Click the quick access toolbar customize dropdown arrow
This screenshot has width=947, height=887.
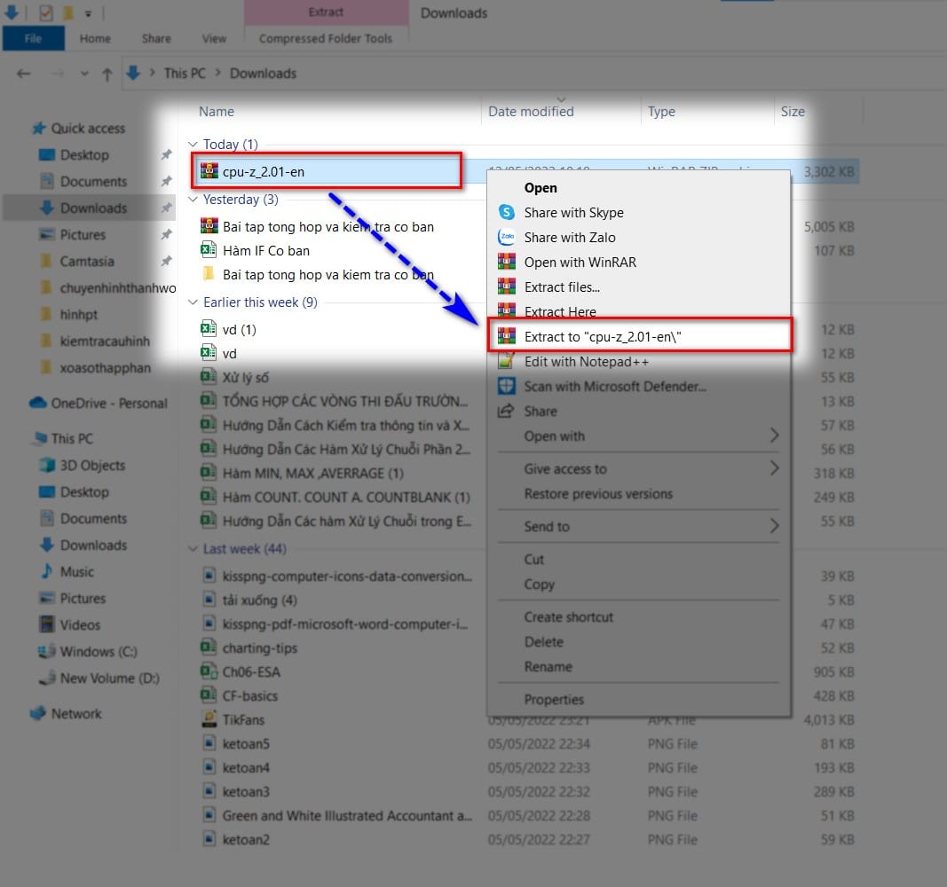88,13
